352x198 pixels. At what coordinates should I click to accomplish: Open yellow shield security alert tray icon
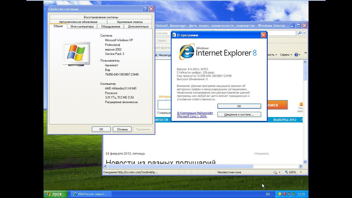(280, 194)
